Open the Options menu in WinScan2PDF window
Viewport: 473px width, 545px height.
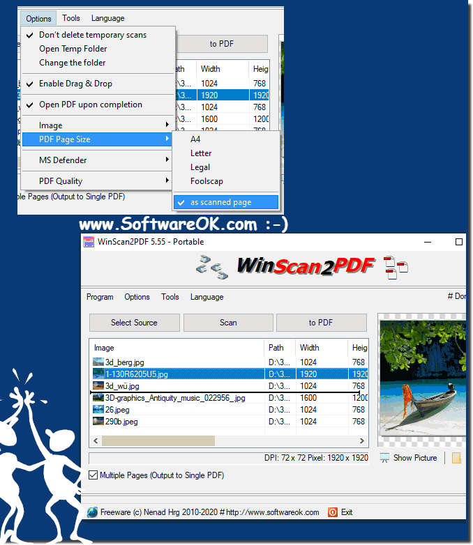(137, 297)
